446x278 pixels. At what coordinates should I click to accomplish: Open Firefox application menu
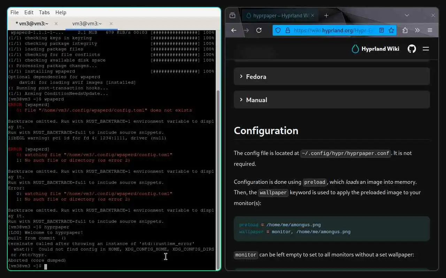click(x=430, y=30)
